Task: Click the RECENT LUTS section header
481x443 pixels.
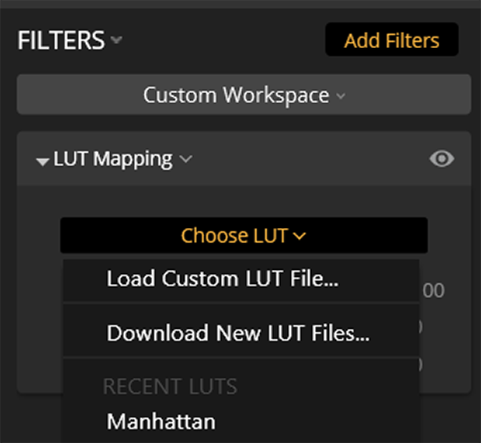Action: click(x=170, y=386)
